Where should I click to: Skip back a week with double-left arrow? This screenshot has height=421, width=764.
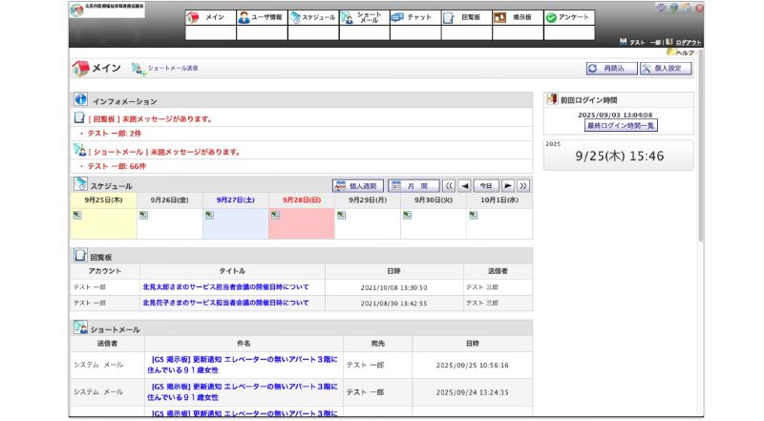coord(449,186)
